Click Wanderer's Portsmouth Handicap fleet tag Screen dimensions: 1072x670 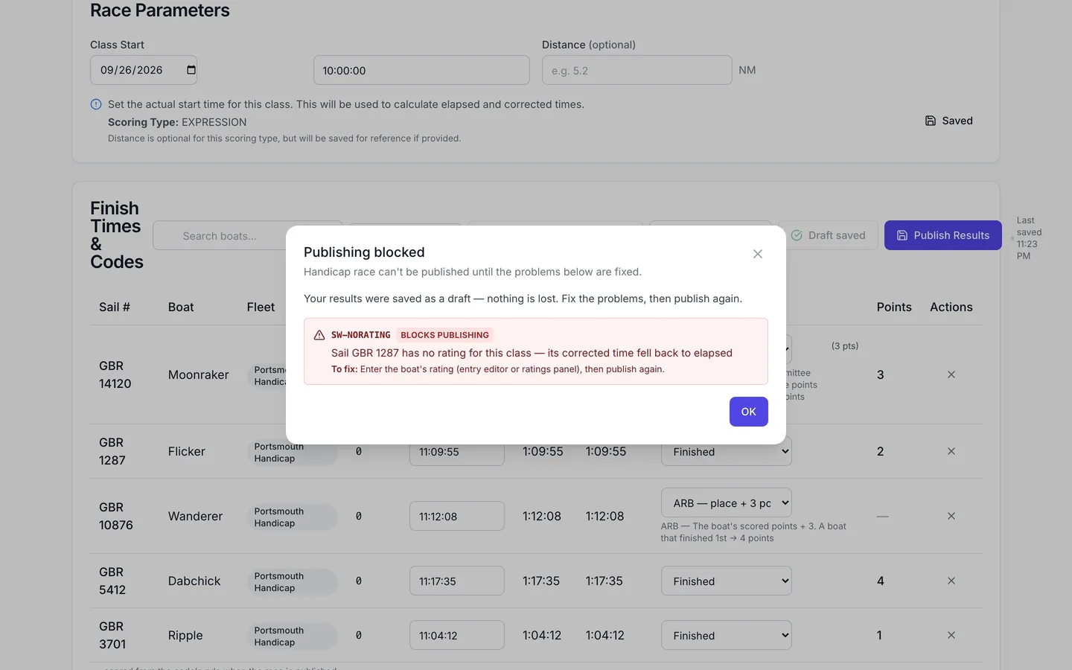pos(293,517)
